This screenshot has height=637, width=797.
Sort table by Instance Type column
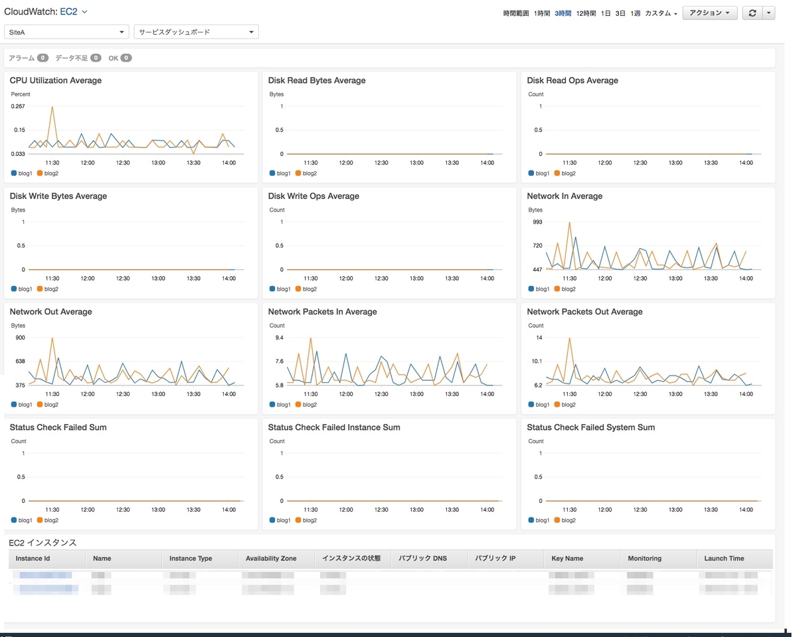point(200,559)
